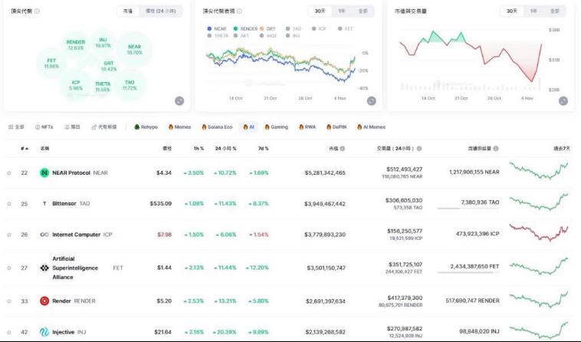
Task: Sort coins by 7d % column header
Action: pos(263,148)
